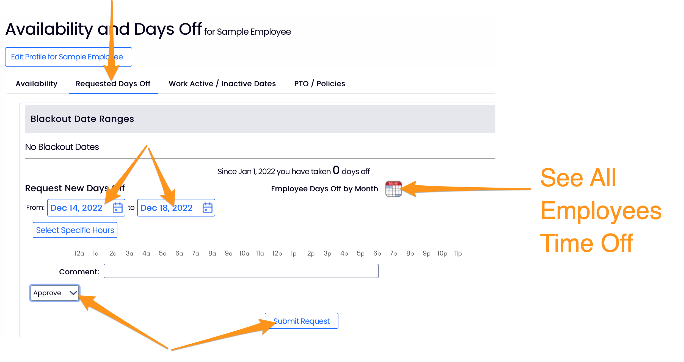Open the To date calendar icon

coord(207,208)
